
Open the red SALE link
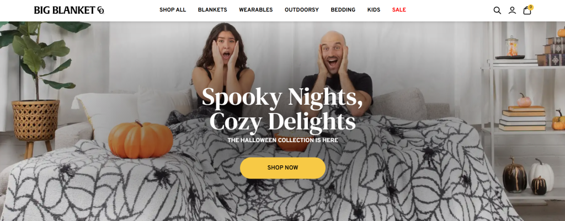pyautogui.click(x=399, y=10)
